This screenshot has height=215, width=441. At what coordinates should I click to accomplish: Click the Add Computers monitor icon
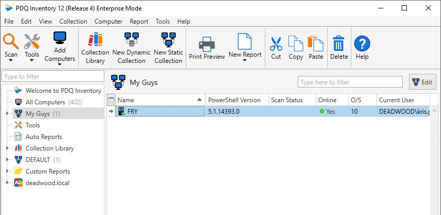[x=60, y=38]
